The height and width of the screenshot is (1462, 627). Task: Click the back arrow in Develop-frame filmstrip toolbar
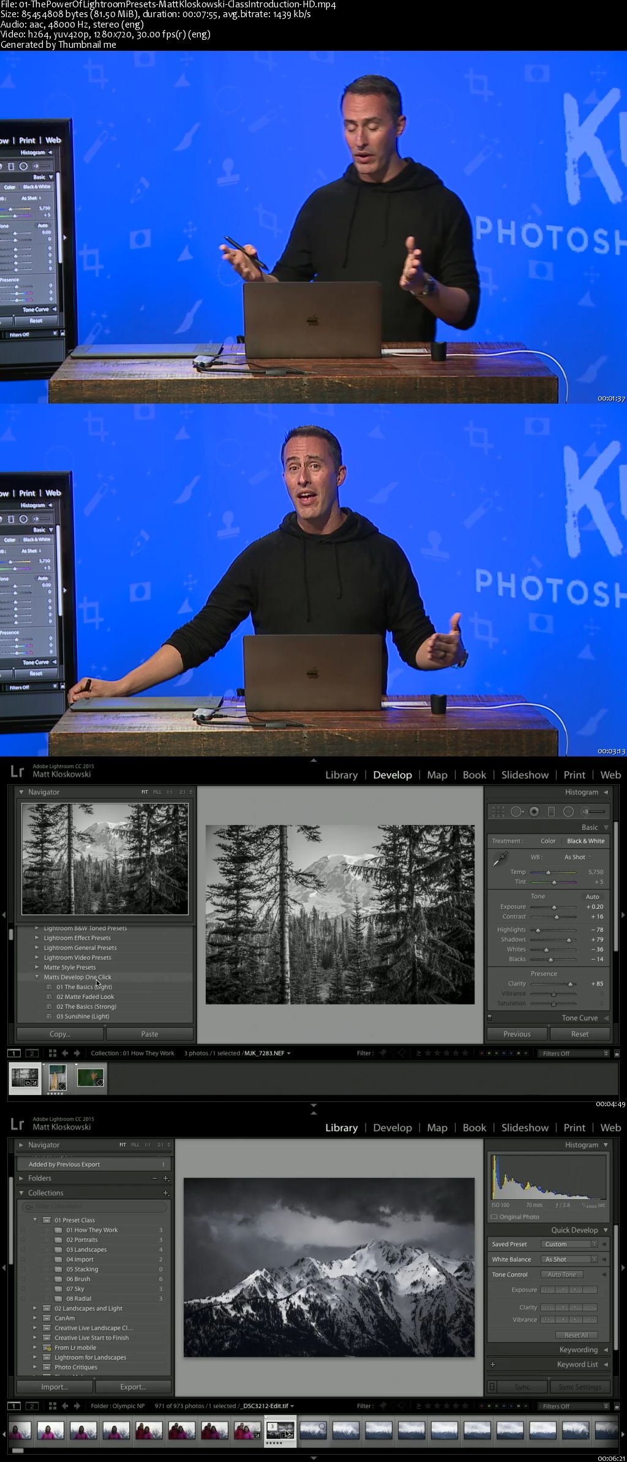coord(65,1053)
